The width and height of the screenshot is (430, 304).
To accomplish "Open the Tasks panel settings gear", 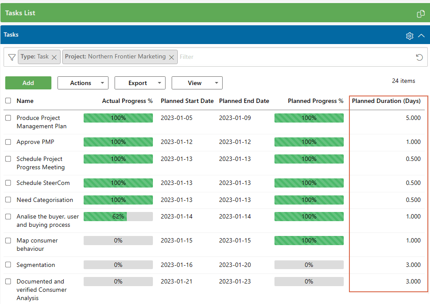I will point(410,36).
